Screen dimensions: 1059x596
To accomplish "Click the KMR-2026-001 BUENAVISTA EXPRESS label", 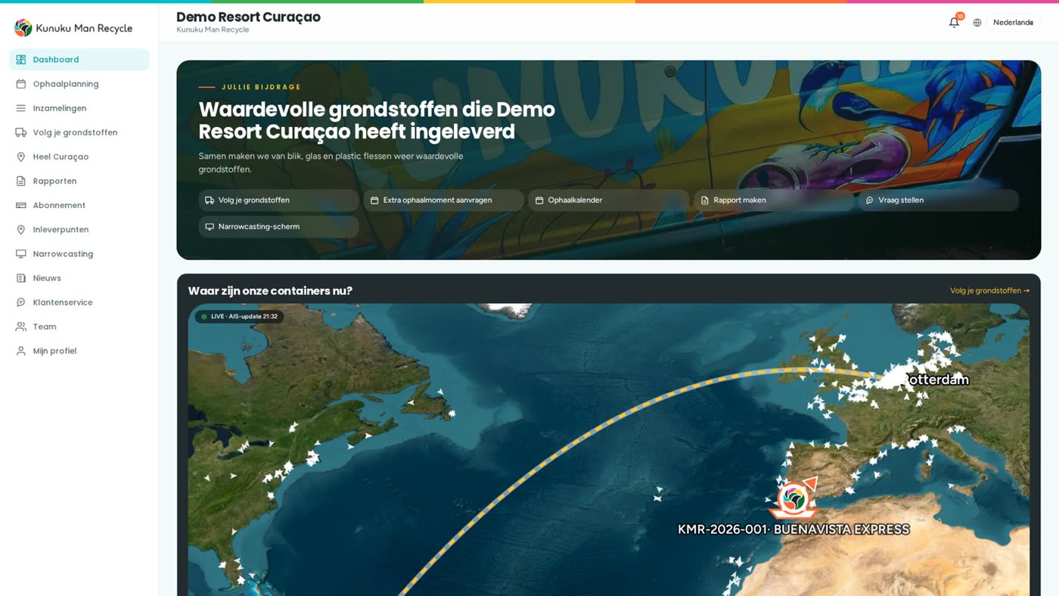I will pyautogui.click(x=793, y=529).
